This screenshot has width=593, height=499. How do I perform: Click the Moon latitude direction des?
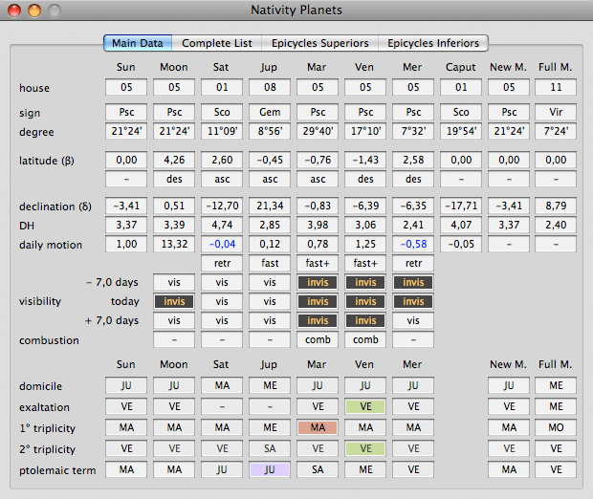pyautogui.click(x=174, y=179)
